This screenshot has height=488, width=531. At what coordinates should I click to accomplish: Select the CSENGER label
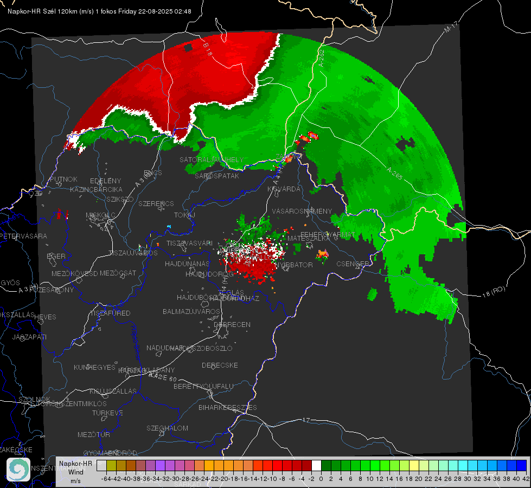[x=353, y=264]
